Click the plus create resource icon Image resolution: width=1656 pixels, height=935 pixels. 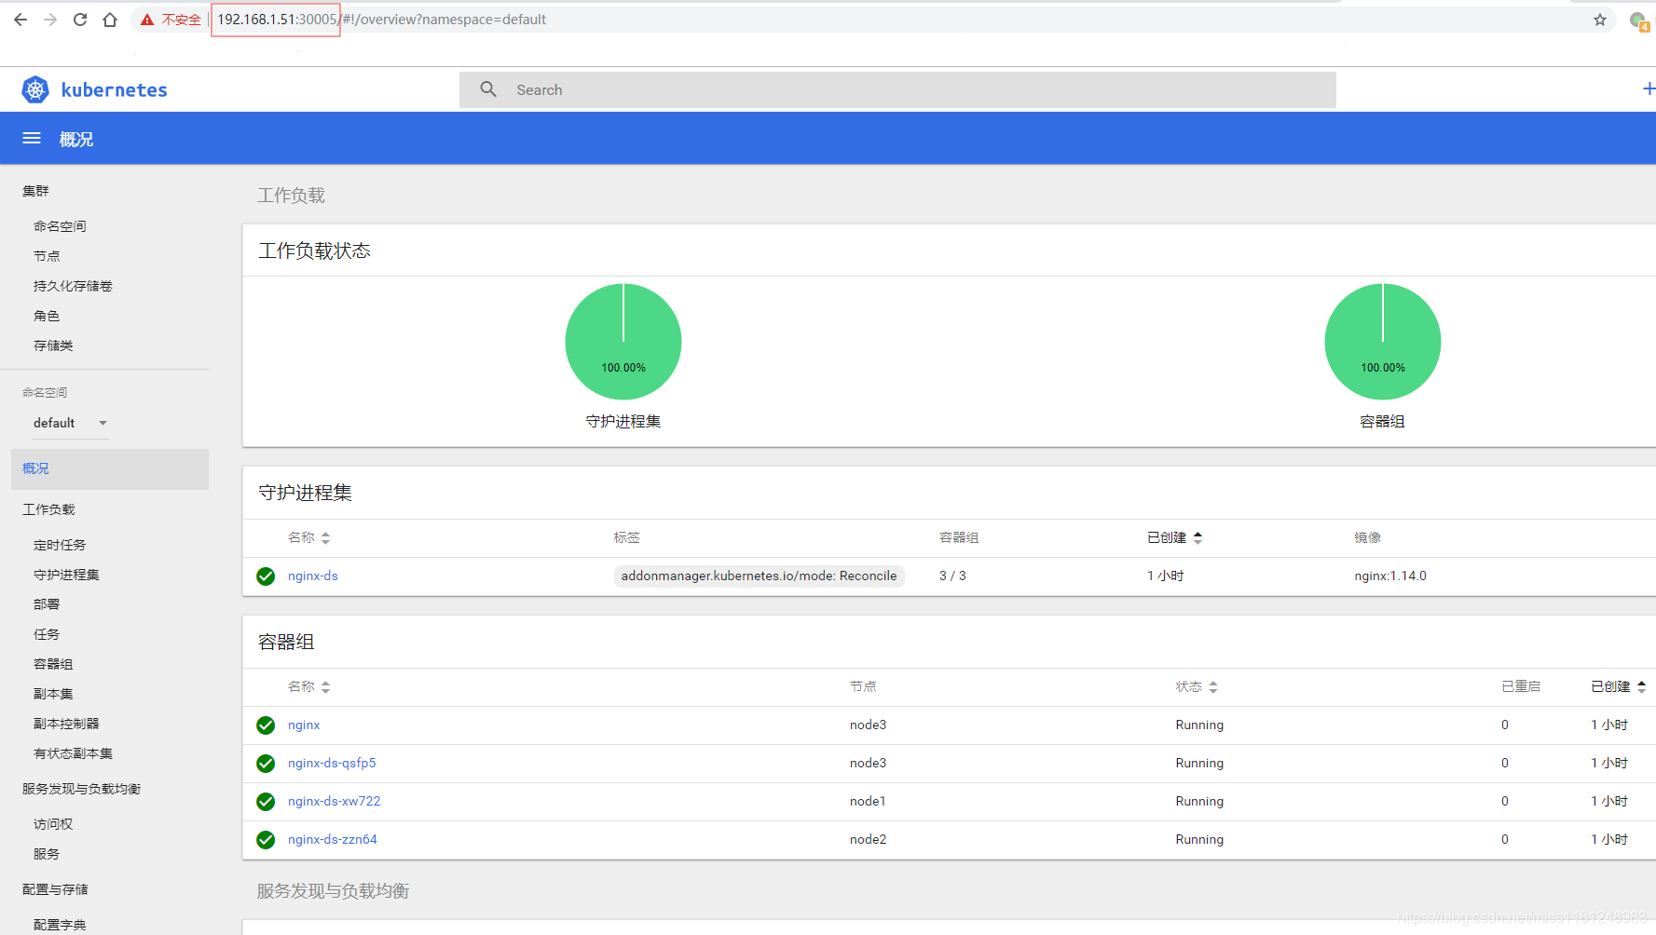(1649, 88)
